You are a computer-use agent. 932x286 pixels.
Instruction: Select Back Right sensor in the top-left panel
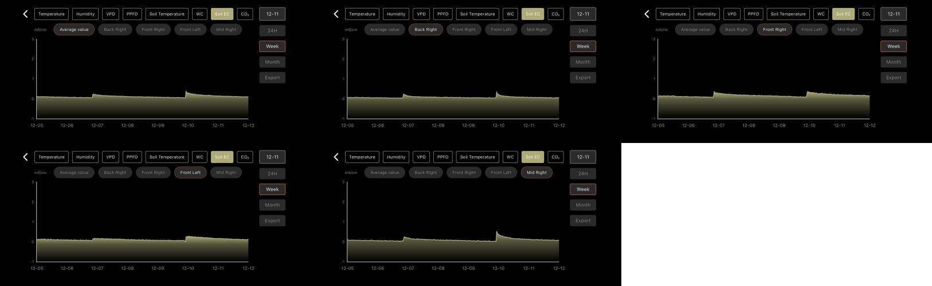115,30
